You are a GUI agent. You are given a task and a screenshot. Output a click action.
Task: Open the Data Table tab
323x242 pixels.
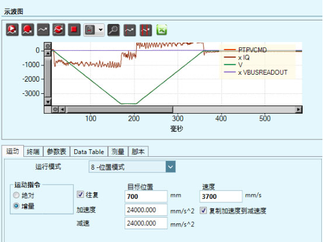89,152
